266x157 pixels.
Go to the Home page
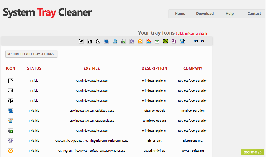click(180, 14)
